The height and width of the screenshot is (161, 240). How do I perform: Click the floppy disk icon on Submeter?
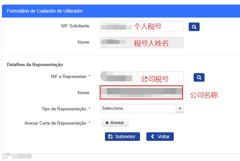coord(110,137)
